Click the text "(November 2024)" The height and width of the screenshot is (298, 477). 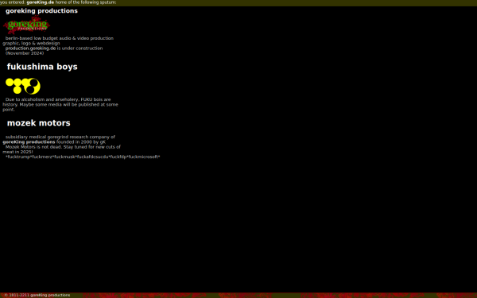[x=25, y=53]
